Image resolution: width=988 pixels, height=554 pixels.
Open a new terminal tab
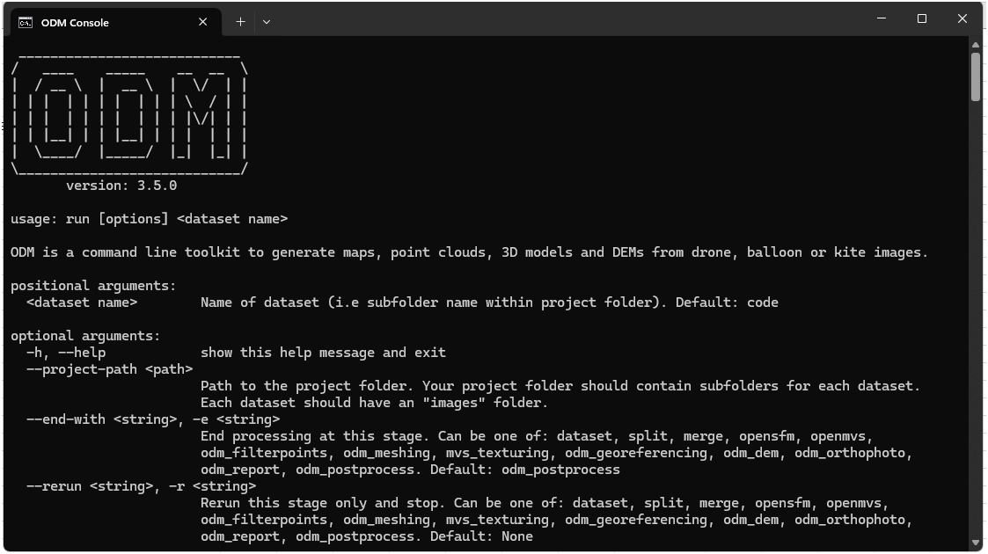[240, 22]
